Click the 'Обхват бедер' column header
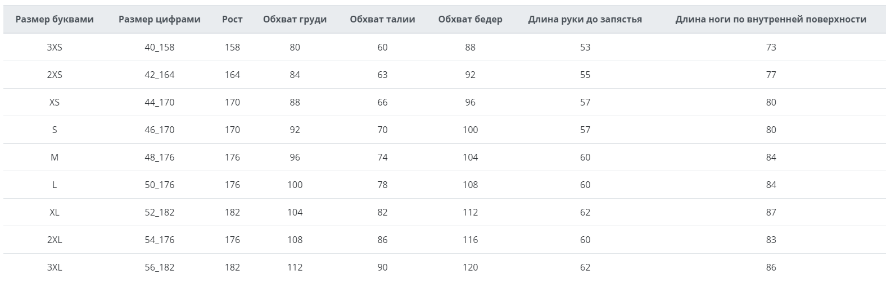Image resolution: width=891 pixels, height=284 pixels. point(470,19)
